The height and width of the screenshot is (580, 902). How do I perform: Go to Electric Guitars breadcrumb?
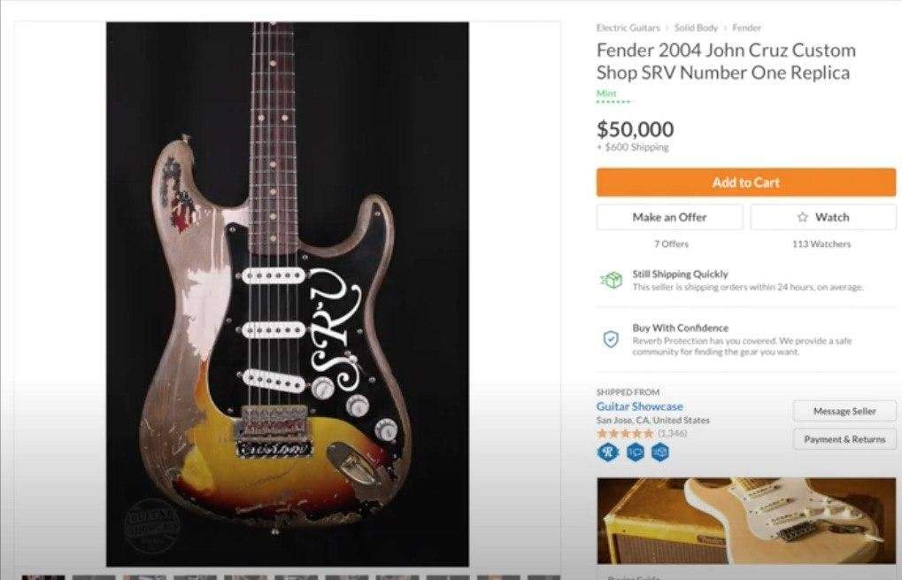click(x=628, y=27)
